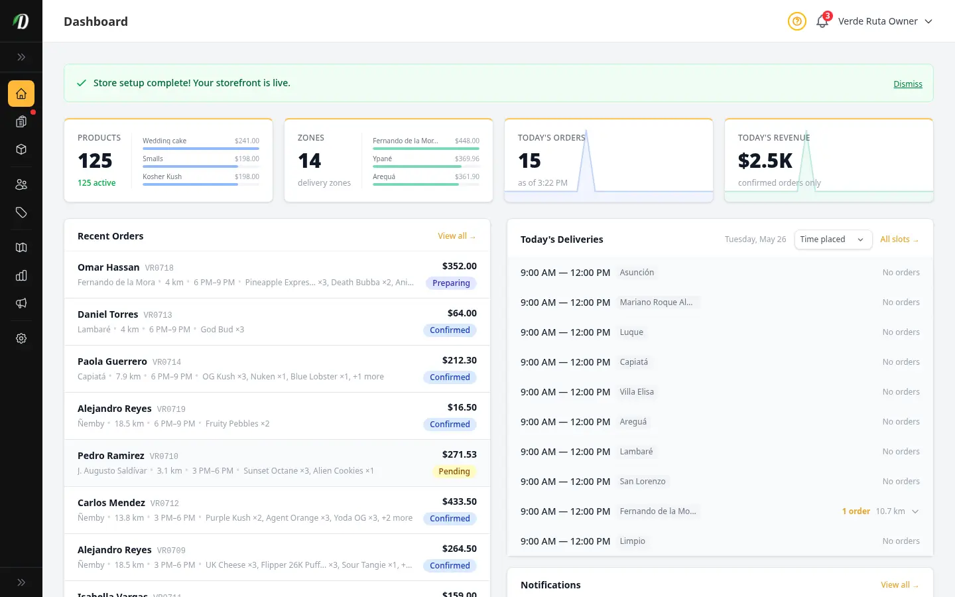Open the Verde Ruta Owner account menu
The height and width of the screenshot is (597, 955).
click(885, 21)
